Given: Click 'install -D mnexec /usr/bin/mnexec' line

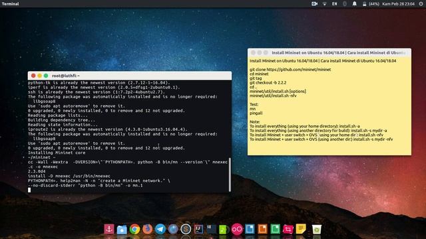Looking at the screenshot, I should point(69,176).
